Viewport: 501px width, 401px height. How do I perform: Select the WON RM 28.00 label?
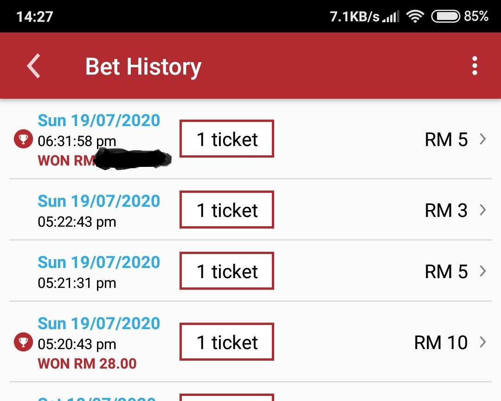(x=87, y=363)
